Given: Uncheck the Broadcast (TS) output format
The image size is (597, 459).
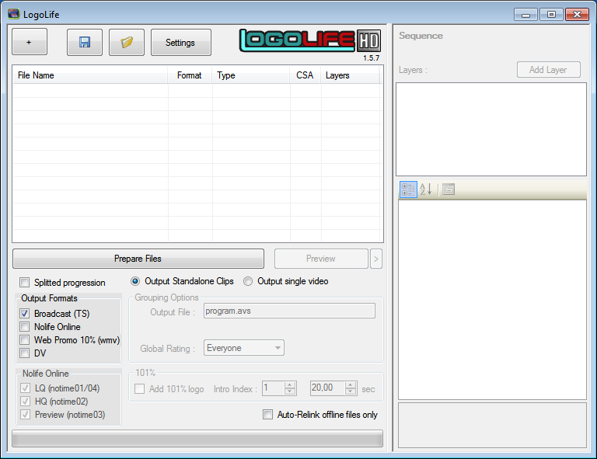Looking at the screenshot, I should coord(25,314).
